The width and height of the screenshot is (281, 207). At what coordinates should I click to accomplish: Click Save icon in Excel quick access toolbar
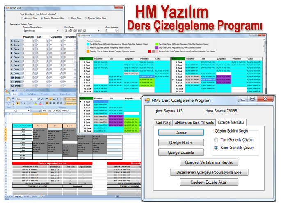coord(13,90)
